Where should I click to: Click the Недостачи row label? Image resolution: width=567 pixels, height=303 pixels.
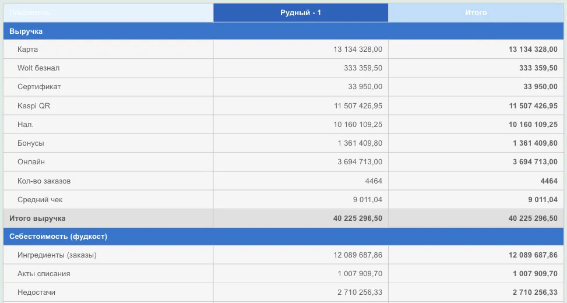36,292
